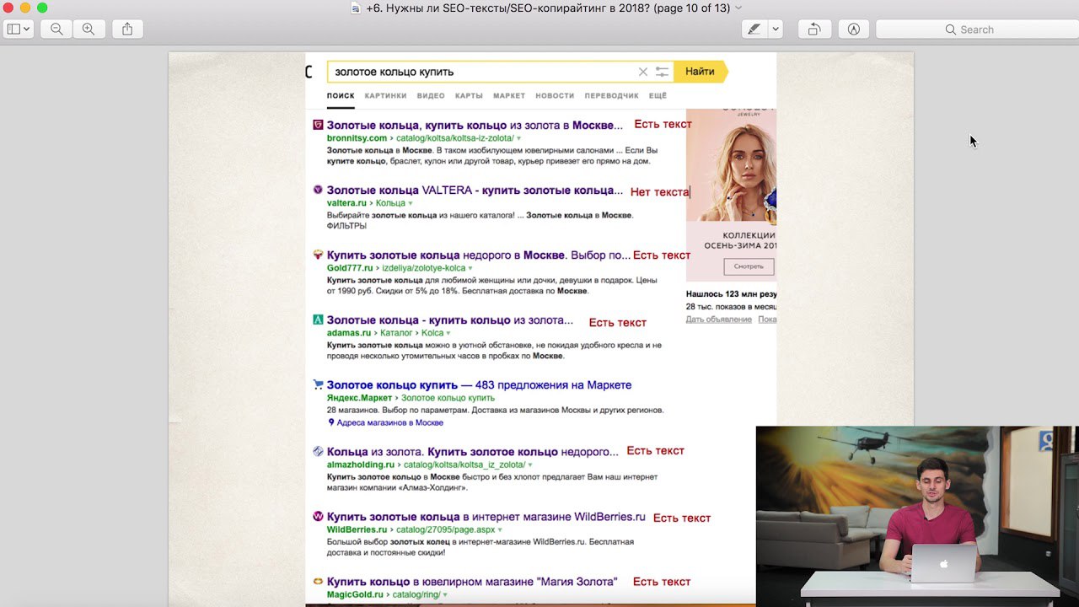The width and height of the screenshot is (1079, 607).
Task: Open Адреса магазинов в Москве link
Action: point(389,422)
